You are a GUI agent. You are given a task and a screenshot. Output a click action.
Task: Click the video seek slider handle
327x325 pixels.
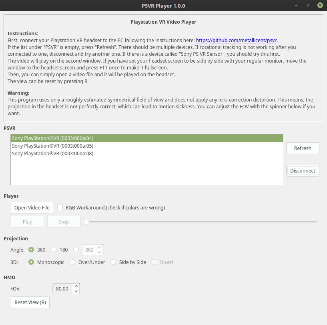coord(86,221)
